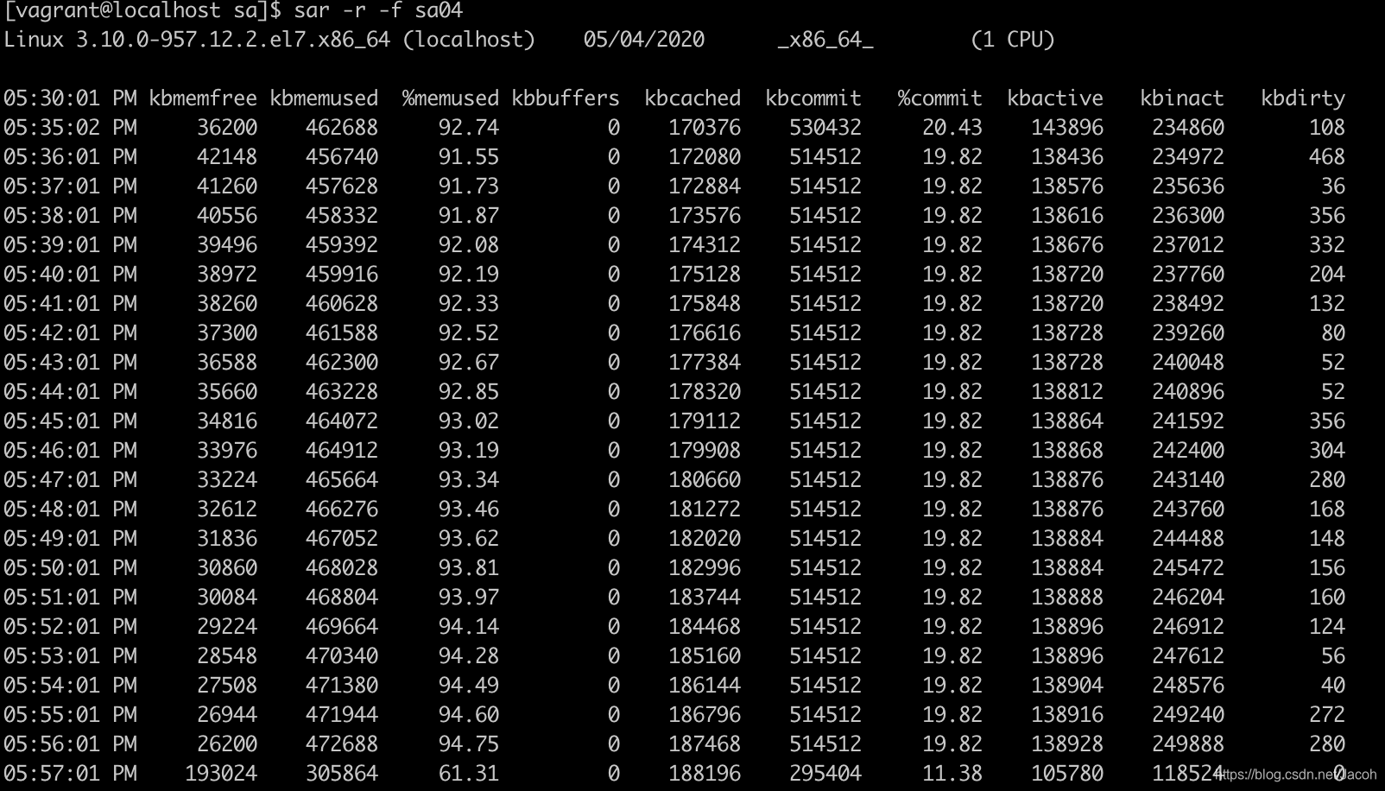
Task: Click kbinact value 238492
Action: tap(1188, 304)
